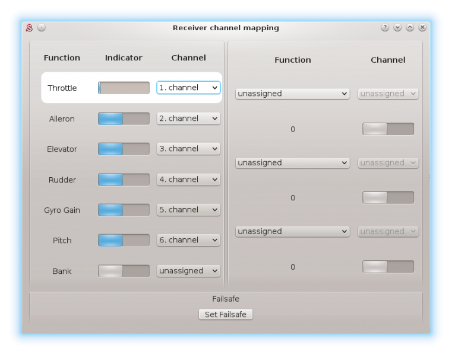Image resolution: width=452 pixels, height=355 pixels.
Task: Click the Pitch indicator bar
Action: 124,241
